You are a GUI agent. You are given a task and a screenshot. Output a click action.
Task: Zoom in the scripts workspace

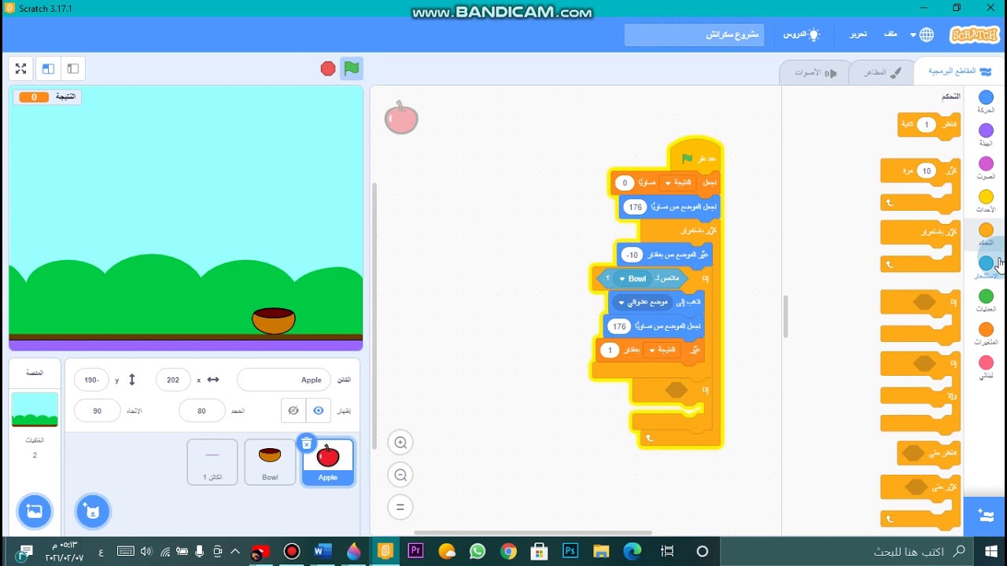tap(400, 443)
